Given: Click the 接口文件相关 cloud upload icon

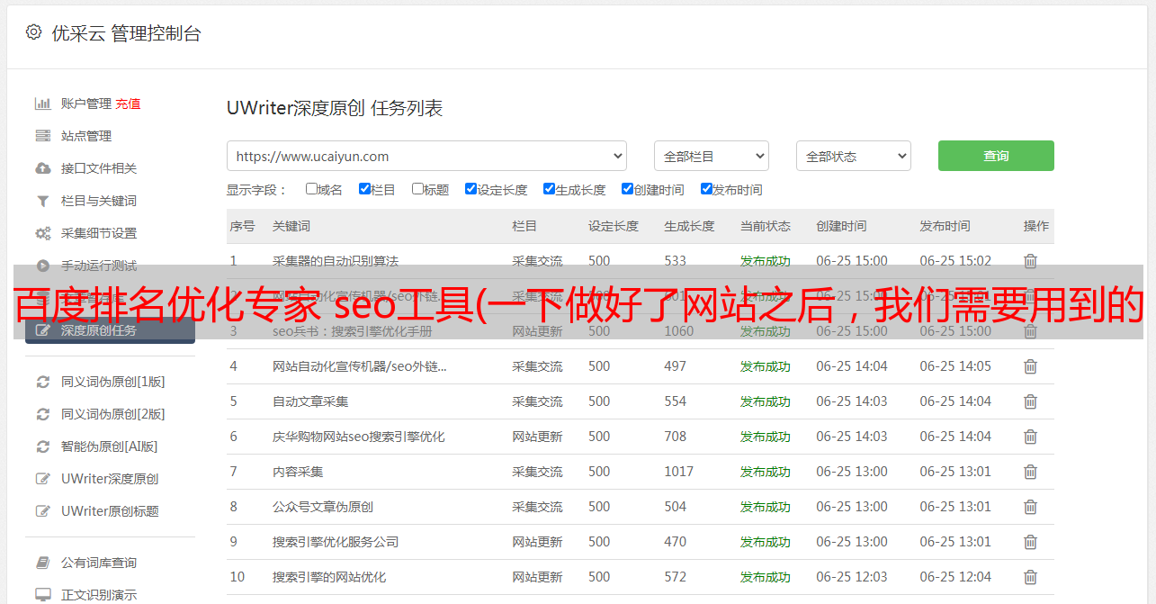Looking at the screenshot, I should [x=42, y=168].
